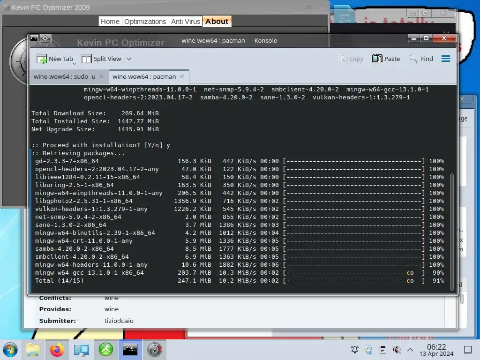Open the system settings taskbar icon
The width and height of the screenshot is (480, 360).
[x=82, y=350]
